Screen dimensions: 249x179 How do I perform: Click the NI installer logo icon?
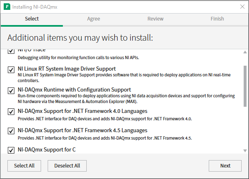click(x=7, y=7)
